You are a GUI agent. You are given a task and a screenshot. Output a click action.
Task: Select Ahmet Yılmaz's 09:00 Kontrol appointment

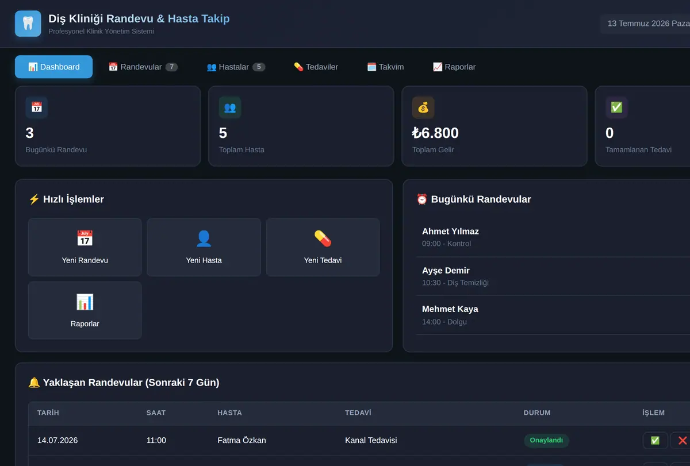click(553, 237)
